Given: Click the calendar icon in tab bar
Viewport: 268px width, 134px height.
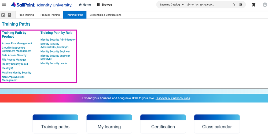Looking at the screenshot, I should (x=3, y=15).
